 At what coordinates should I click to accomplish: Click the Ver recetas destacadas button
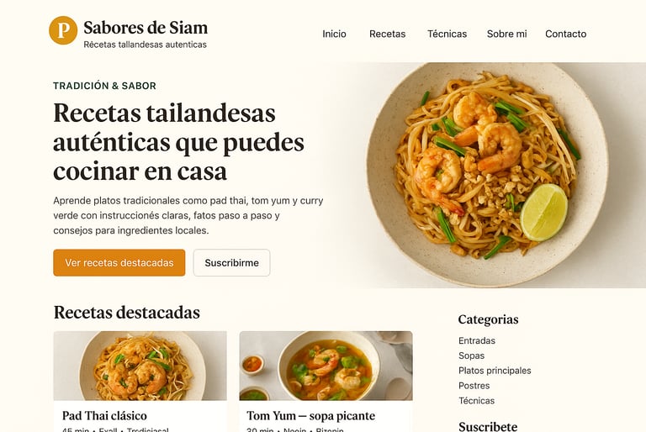click(119, 263)
